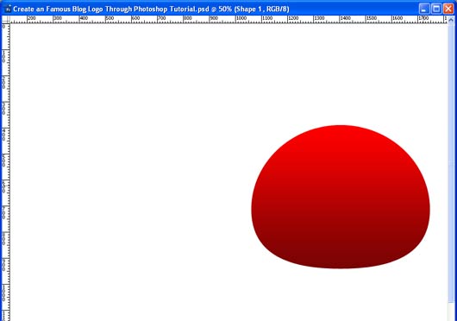Click the 1000 mark on horizontal ruler

[x=241, y=18]
